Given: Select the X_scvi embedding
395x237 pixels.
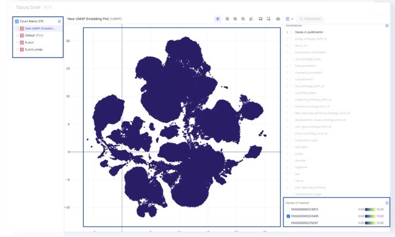Looking at the screenshot, I should [29, 43].
